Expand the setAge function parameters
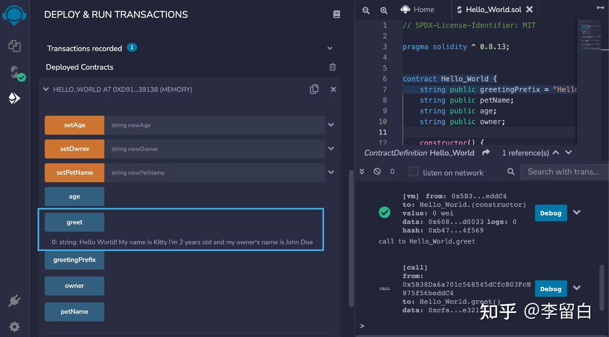Image resolution: width=609 pixels, height=337 pixels. pos(331,125)
